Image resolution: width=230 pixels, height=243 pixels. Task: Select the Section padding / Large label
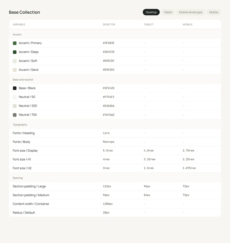click(x=29, y=186)
